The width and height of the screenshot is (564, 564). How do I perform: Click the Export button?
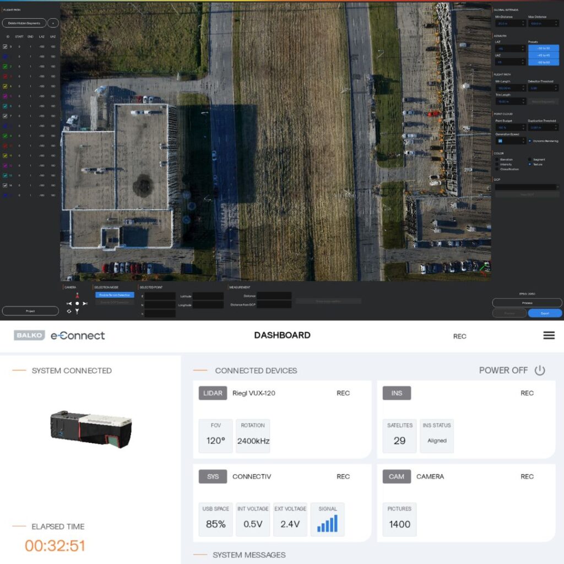[x=545, y=313]
